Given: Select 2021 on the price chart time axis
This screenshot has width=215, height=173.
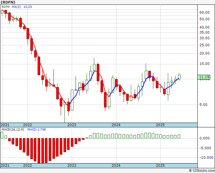Looking at the screenshot, I should 5,125.
